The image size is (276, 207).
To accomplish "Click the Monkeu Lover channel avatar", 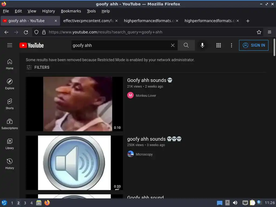I will click(130, 95).
